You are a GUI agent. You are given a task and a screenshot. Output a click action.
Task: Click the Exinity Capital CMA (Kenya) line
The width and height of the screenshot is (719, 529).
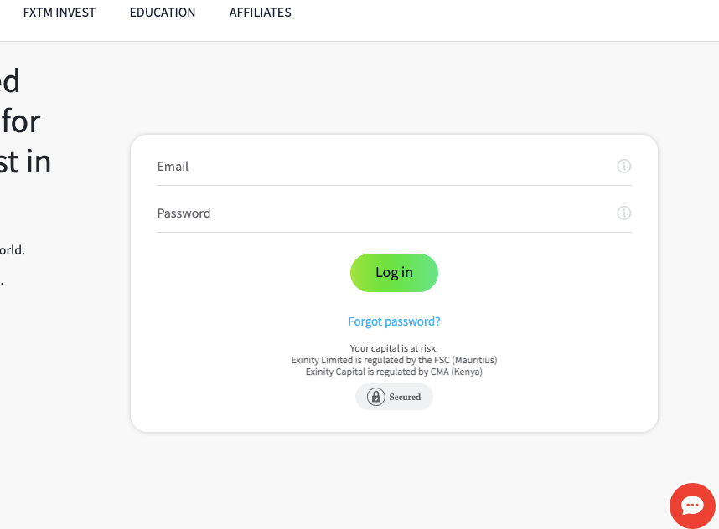point(394,372)
